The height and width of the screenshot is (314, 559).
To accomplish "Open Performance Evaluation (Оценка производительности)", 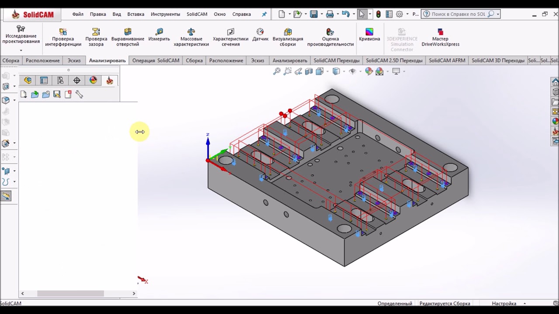I will 330,38.
